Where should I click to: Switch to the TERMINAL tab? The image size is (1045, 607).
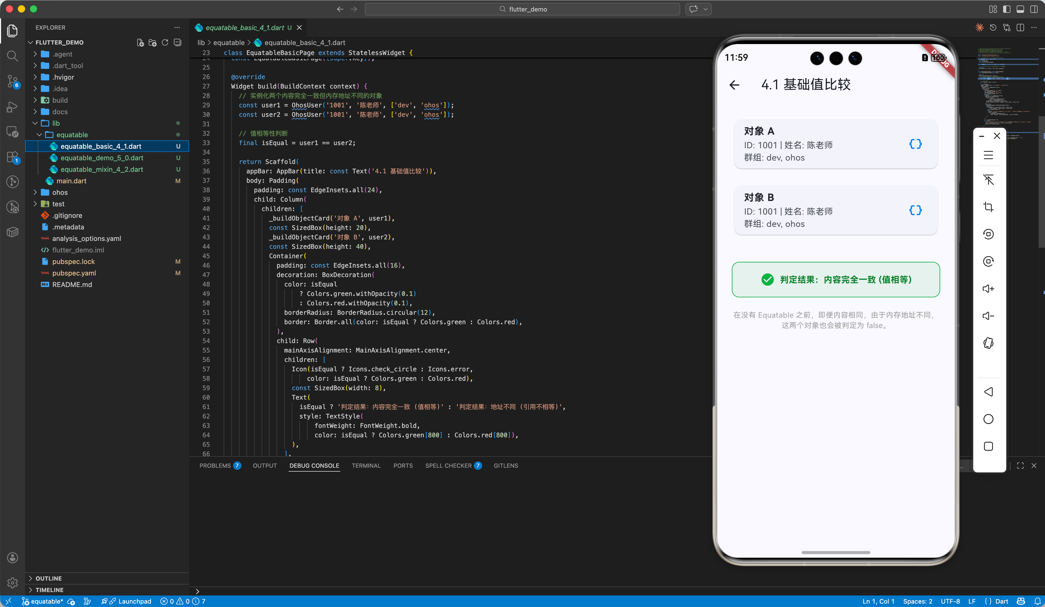click(366, 465)
